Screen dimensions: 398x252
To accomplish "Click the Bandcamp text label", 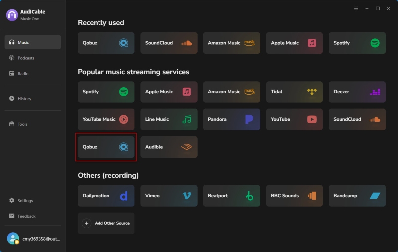I will 345,196.
